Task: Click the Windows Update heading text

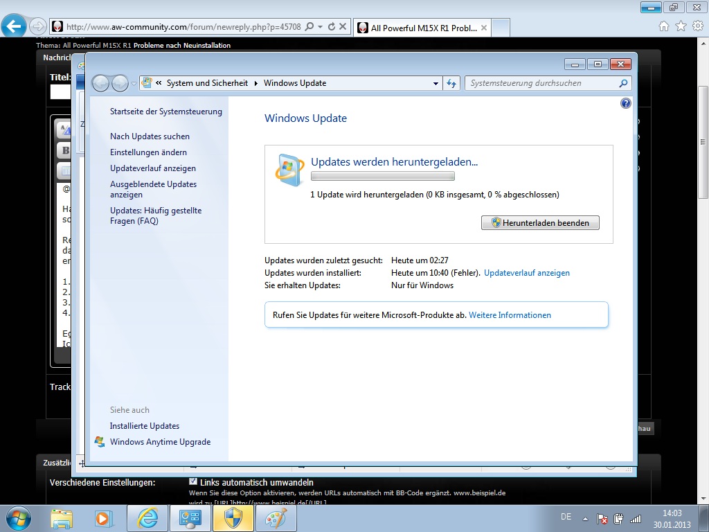Action: [x=305, y=118]
